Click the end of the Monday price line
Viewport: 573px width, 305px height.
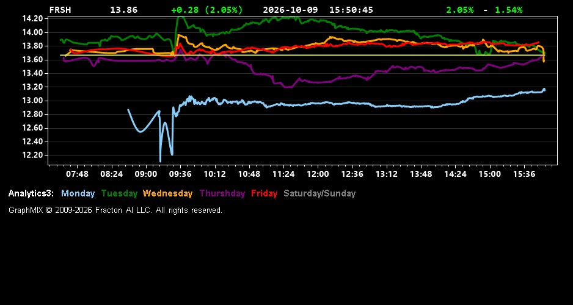pos(544,90)
